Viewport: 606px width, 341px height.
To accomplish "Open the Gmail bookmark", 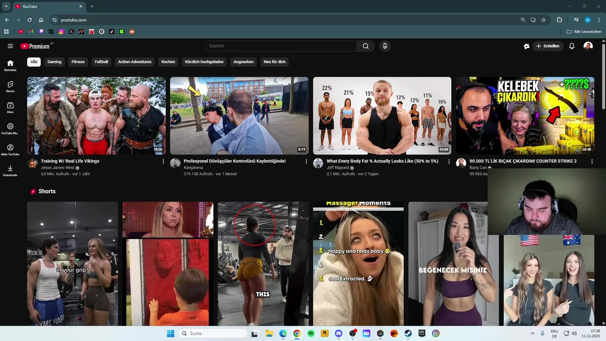I will click(31, 32).
